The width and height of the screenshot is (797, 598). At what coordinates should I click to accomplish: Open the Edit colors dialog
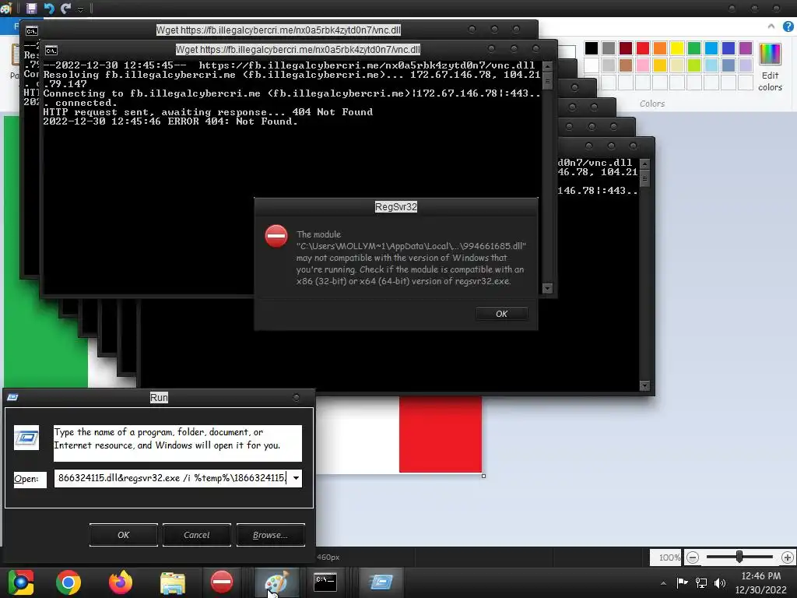coord(770,67)
